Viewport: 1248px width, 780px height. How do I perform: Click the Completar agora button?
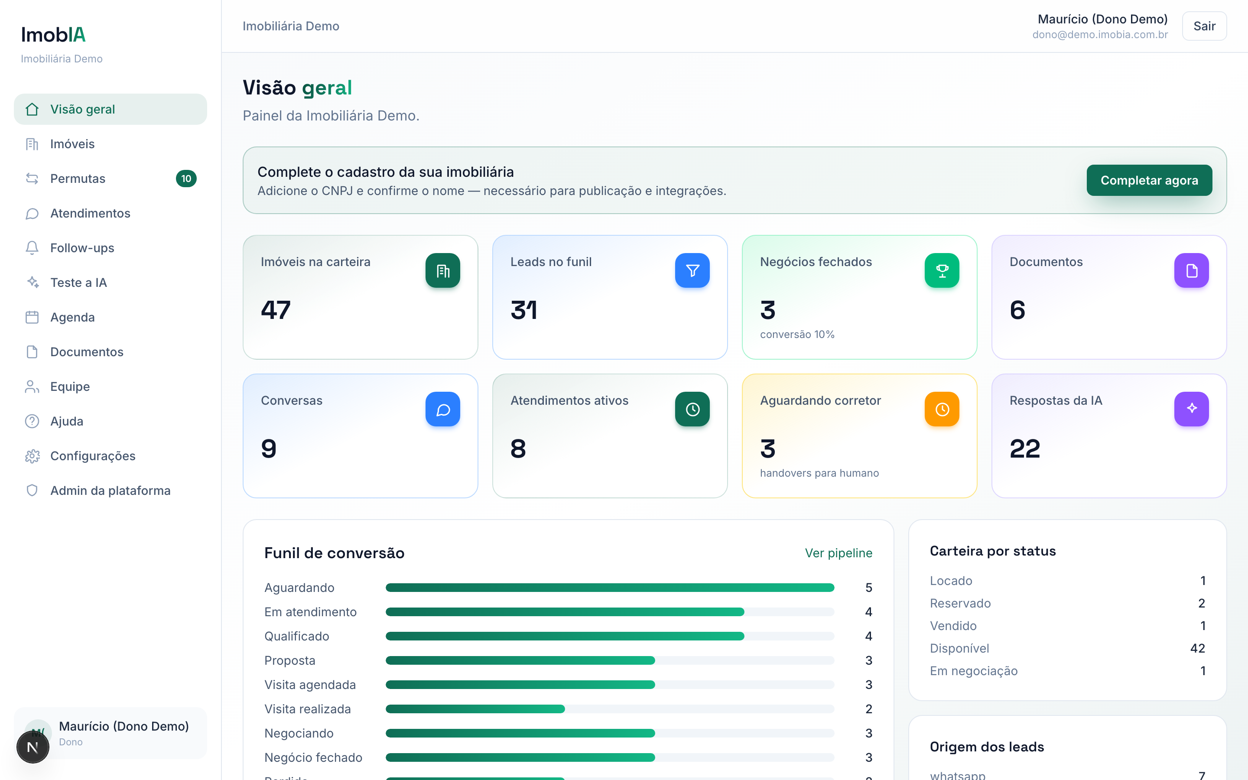[1149, 180]
